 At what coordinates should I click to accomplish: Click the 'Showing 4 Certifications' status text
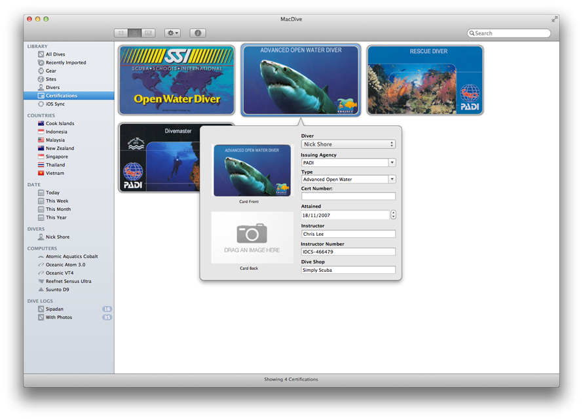(291, 379)
